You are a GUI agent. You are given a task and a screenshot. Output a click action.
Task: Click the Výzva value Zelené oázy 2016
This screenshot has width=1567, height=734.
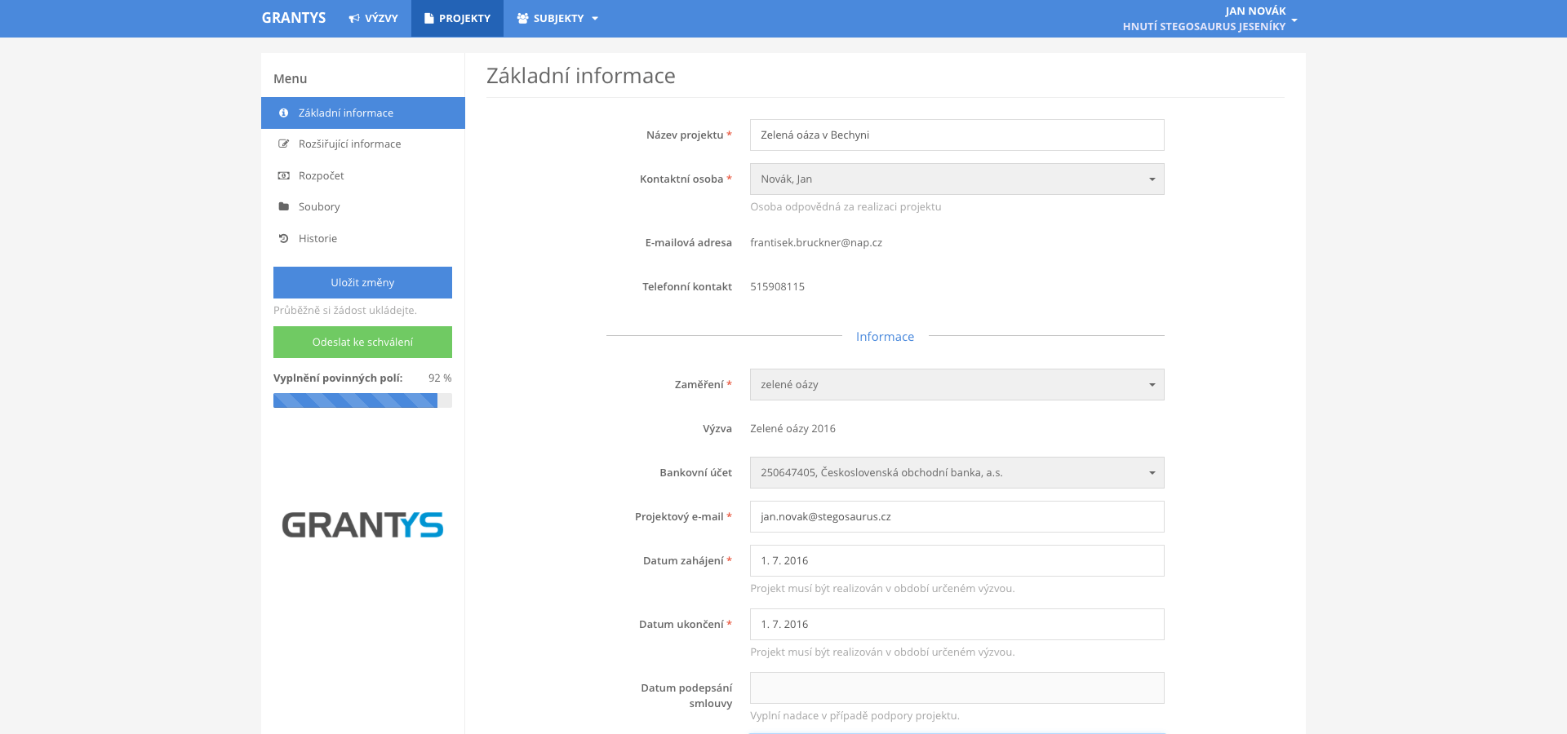[792, 429]
